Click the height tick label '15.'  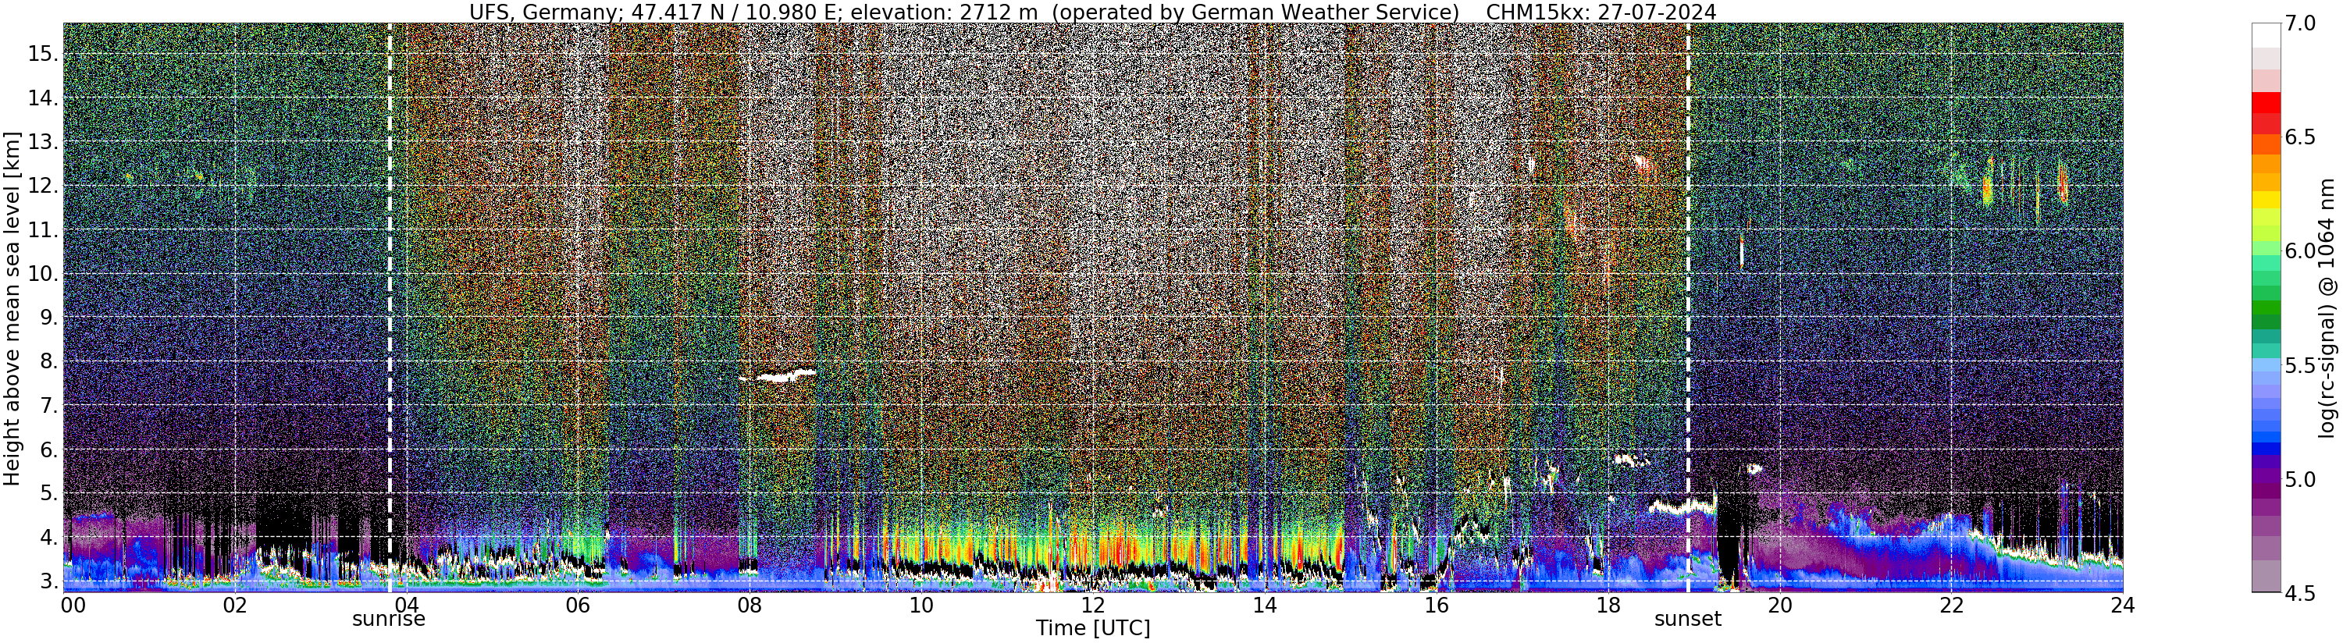click(44, 54)
